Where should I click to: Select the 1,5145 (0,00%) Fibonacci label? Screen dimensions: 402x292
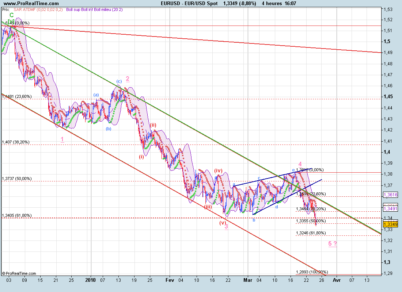tap(16, 23)
